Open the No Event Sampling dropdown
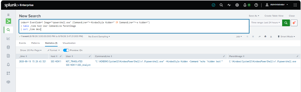The height and width of the screenshot is (92, 301). coord(99,36)
